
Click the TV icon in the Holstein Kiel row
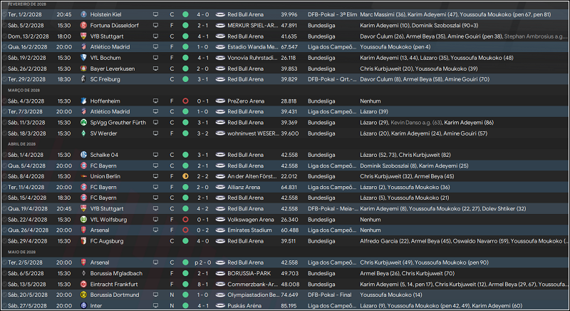[155, 14]
